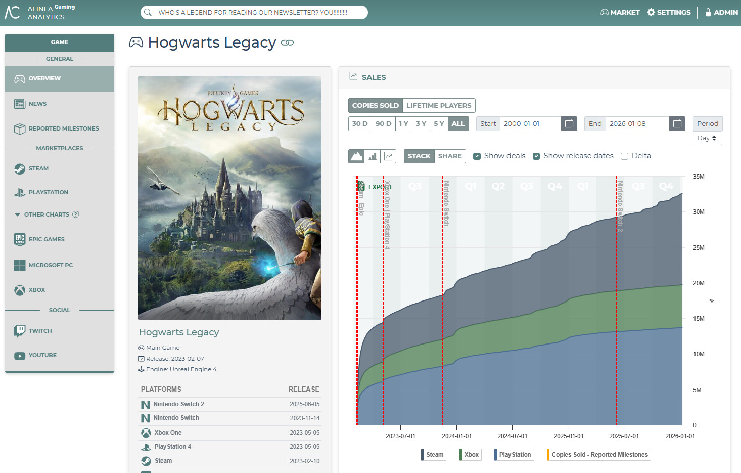Click the Xbox One platform row
The height and width of the screenshot is (473, 741).
230,433
